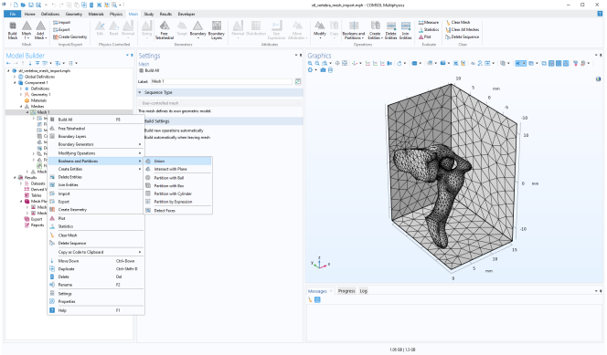Select Detect Faces from submenu
This screenshot has width=607, height=355.
coord(178,211)
